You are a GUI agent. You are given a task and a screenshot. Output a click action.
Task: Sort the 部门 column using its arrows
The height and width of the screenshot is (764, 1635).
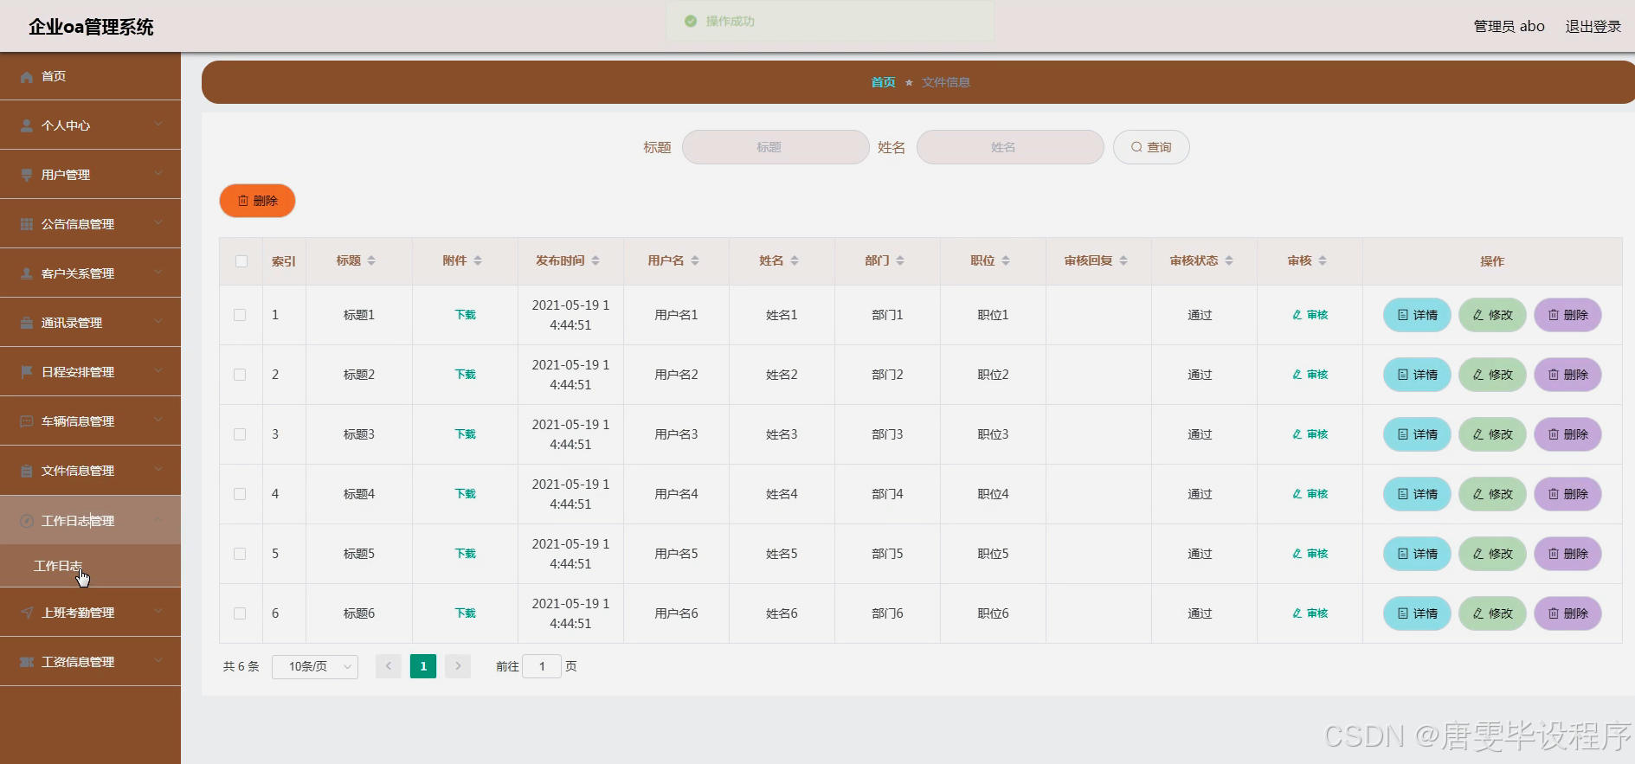(900, 260)
